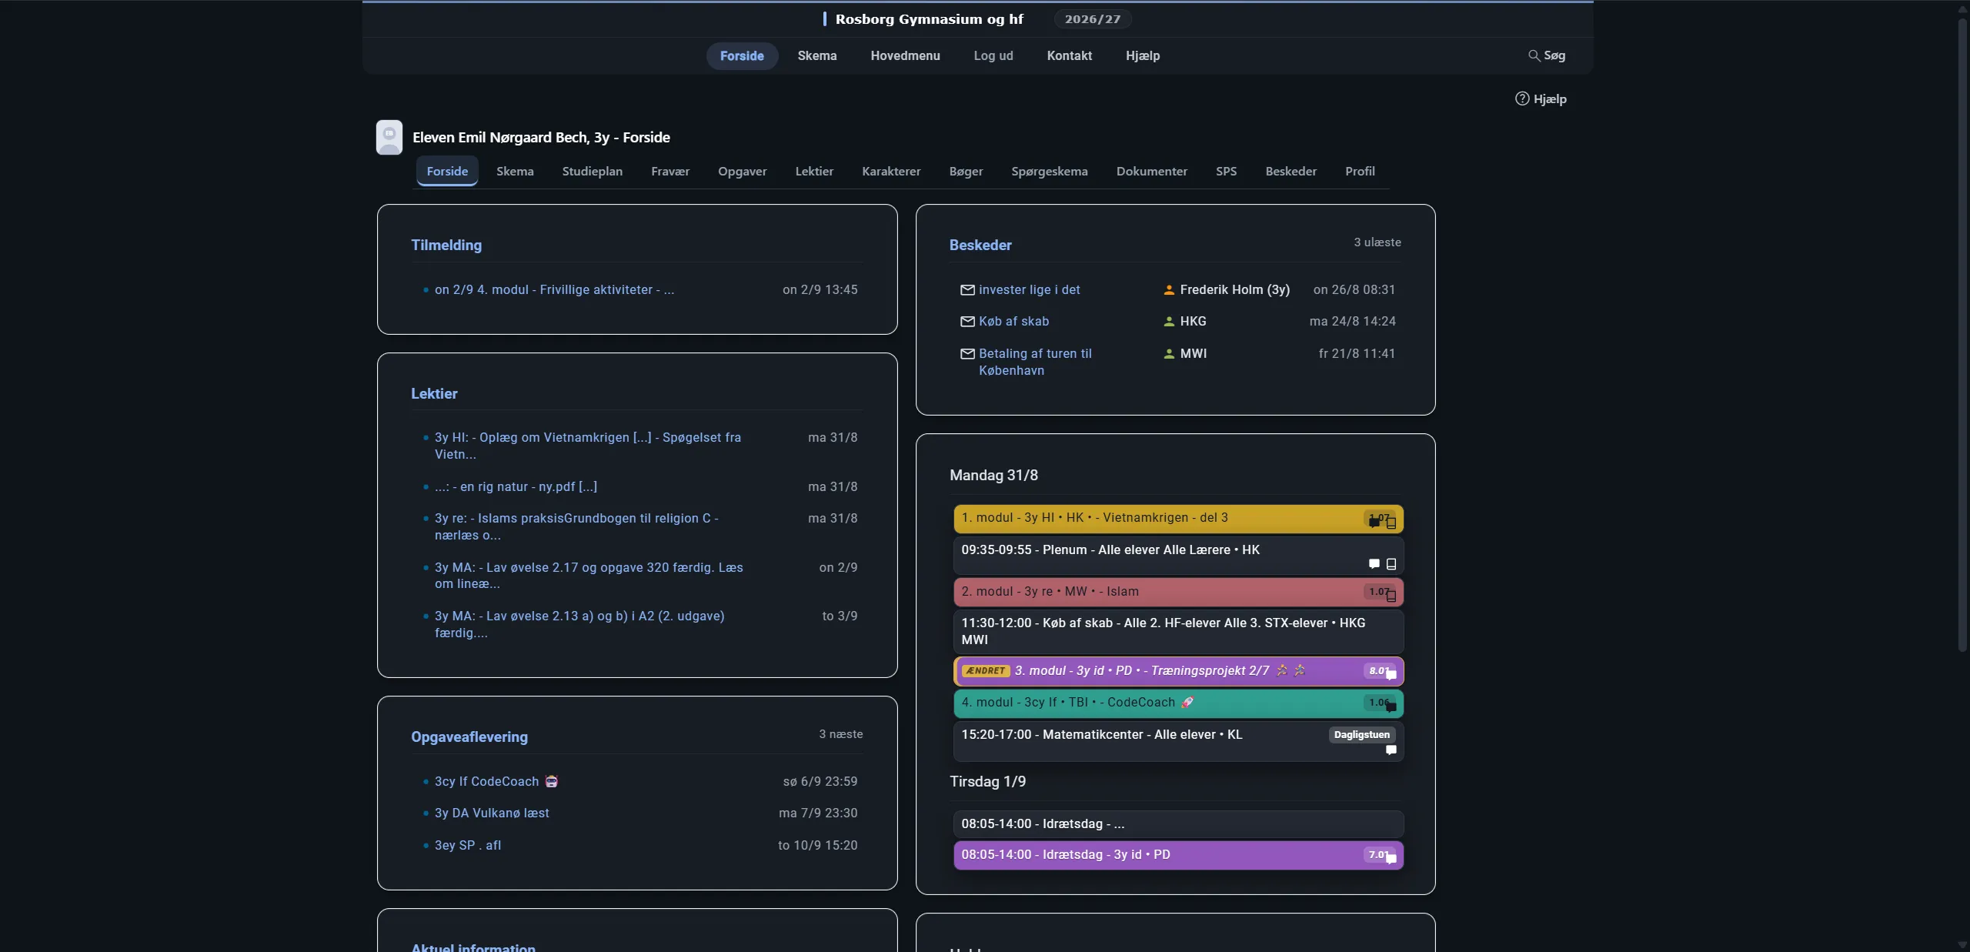1970x952 pixels.
Task: Click speech bubble icon on Matematikcenter entry
Action: click(1391, 750)
